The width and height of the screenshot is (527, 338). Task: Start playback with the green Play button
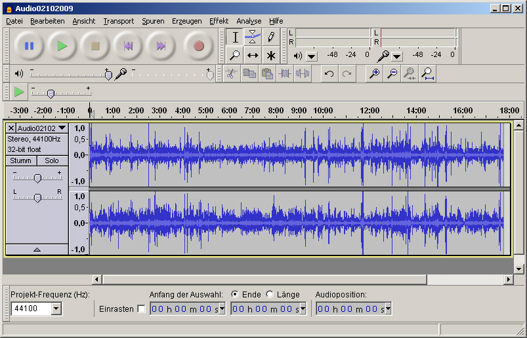tap(62, 46)
